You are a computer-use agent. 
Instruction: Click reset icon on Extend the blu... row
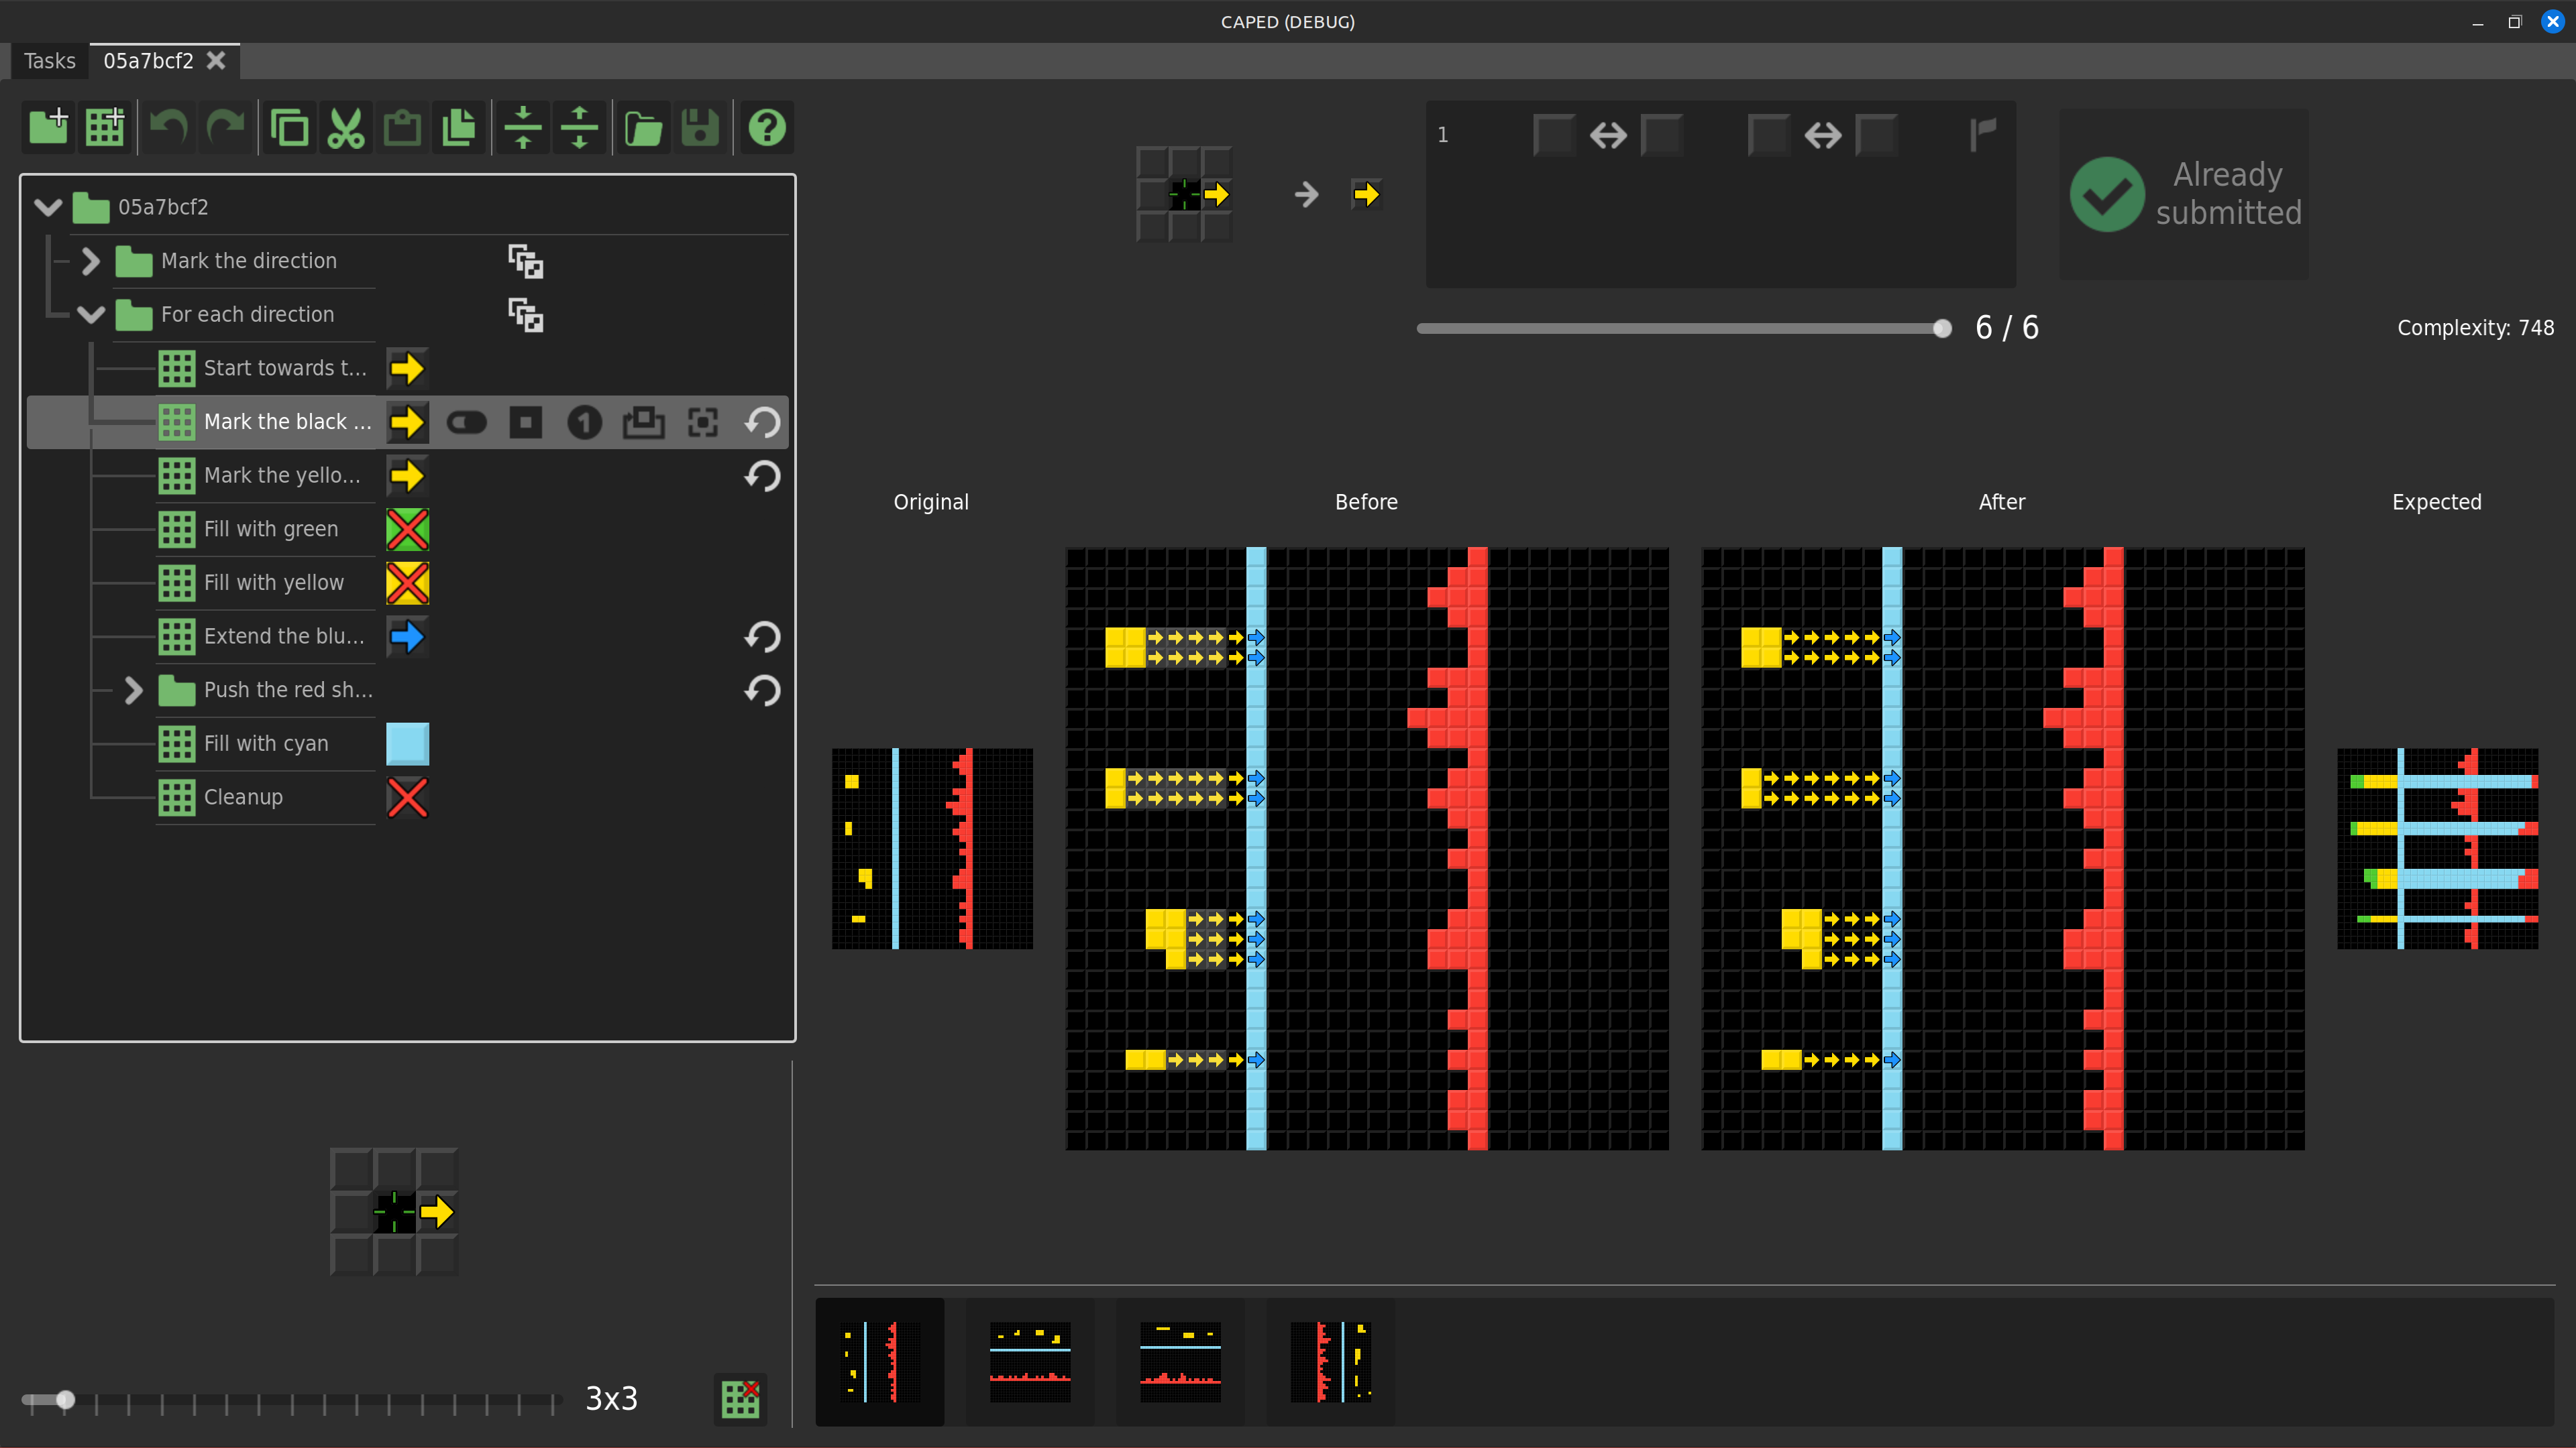(x=762, y=637)
